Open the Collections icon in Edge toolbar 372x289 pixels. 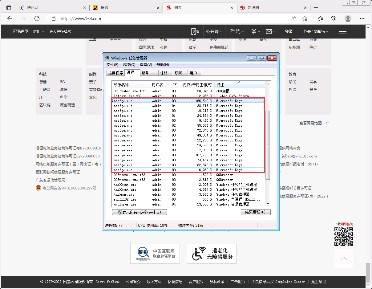[x=334, y=18]
